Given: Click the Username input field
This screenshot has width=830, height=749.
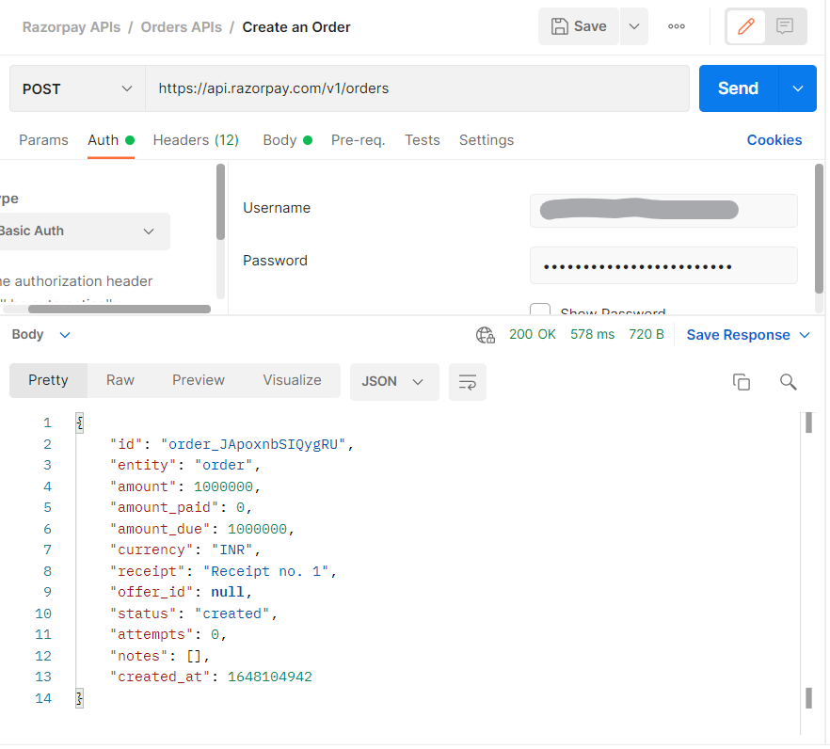Looking at the screenshot, I should click(x=665, y=211).
